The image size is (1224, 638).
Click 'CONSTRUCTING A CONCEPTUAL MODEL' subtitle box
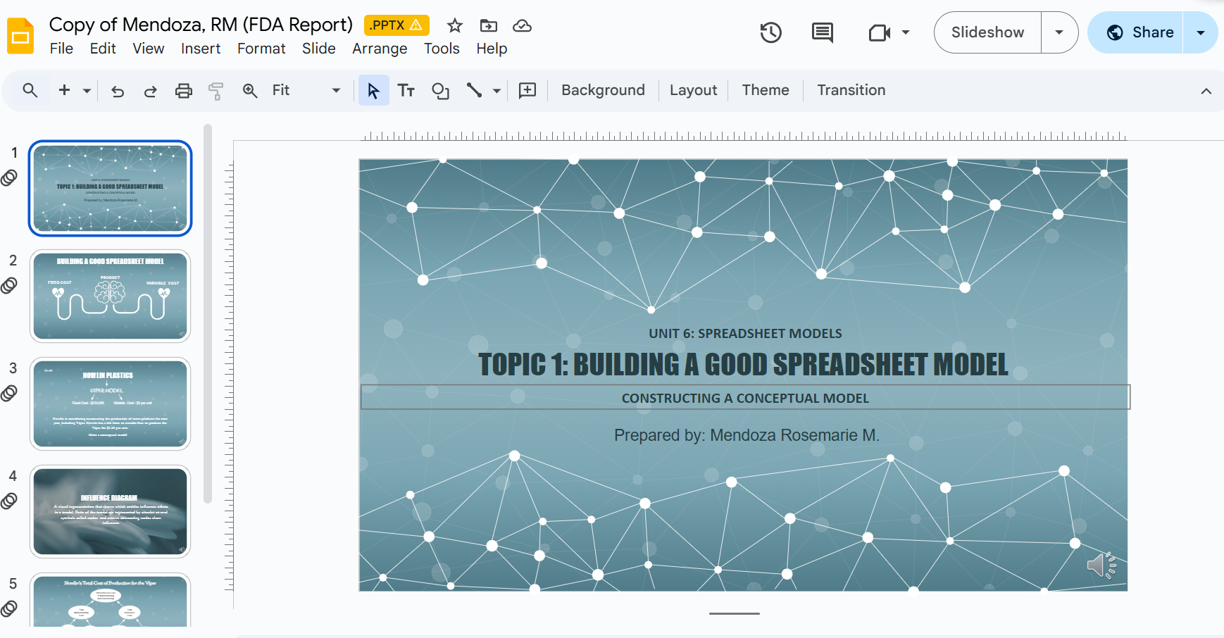(x=745, y=397)
